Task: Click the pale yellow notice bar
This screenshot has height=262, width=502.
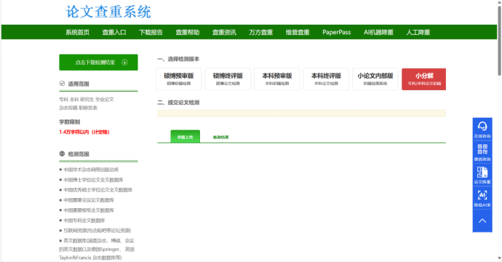Action: 301,114
